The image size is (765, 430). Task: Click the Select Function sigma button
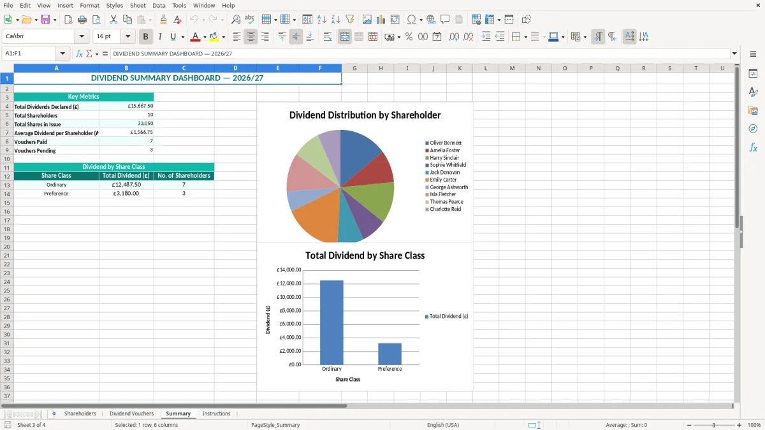tap(89, 54)
